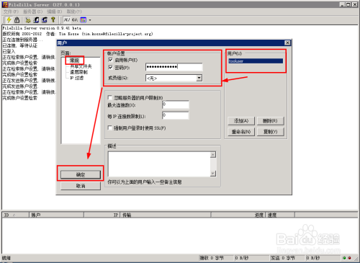Sort by the 速度 column header

[280, 215]
